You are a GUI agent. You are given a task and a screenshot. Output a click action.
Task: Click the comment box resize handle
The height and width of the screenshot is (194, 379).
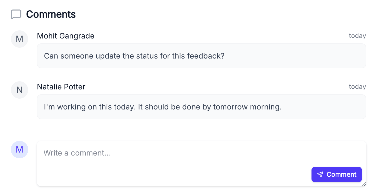click(x=364, y=184)
